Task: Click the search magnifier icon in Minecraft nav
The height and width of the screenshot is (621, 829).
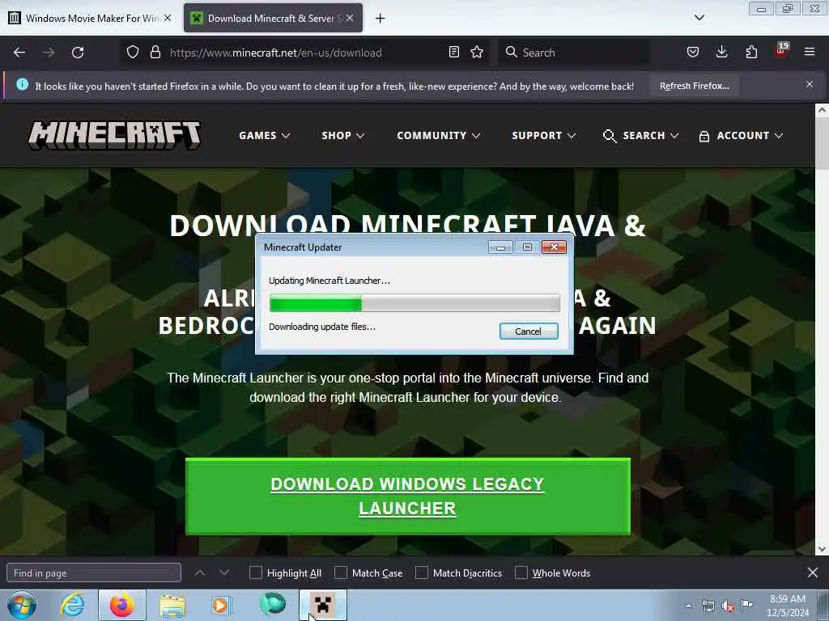Action: click(609, 136)
